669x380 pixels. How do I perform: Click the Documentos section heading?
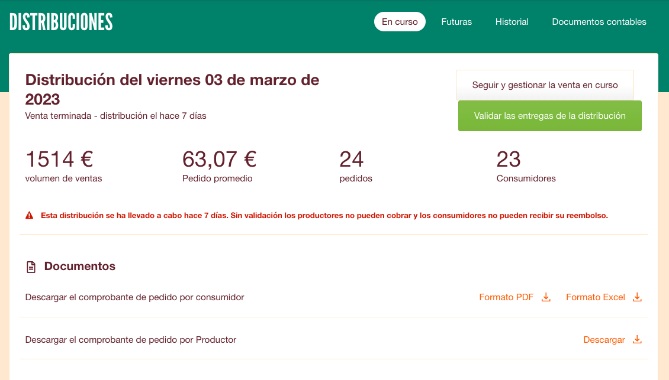[x=80, y=267]
